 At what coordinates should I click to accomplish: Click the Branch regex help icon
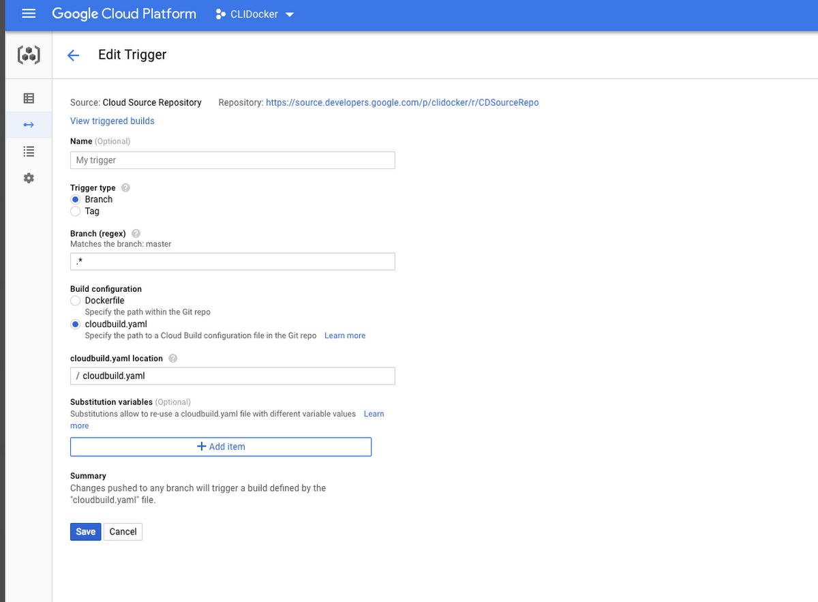(135, 233)
